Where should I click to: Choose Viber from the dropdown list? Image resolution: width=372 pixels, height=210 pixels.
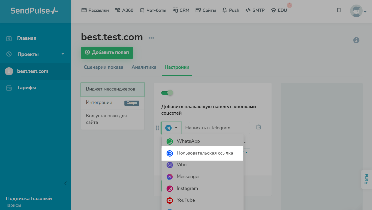click(x=202, y=165)
